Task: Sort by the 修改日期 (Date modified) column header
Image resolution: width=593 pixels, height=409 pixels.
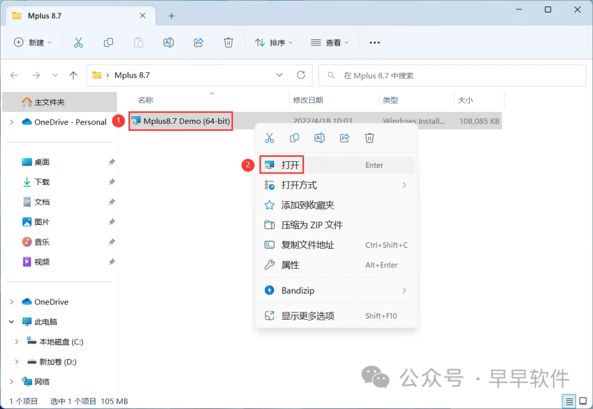Action: (x=308, y=100)
